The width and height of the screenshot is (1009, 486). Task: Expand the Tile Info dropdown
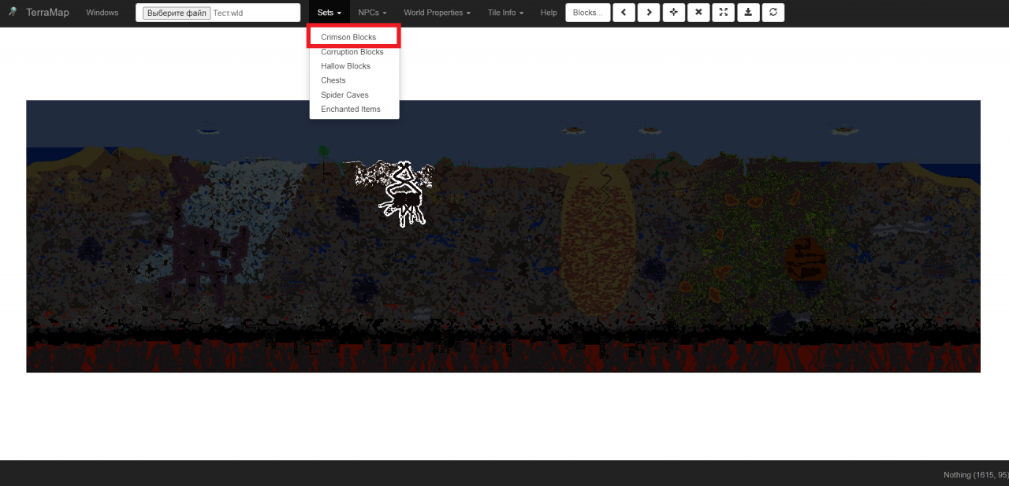pos(505,13)
